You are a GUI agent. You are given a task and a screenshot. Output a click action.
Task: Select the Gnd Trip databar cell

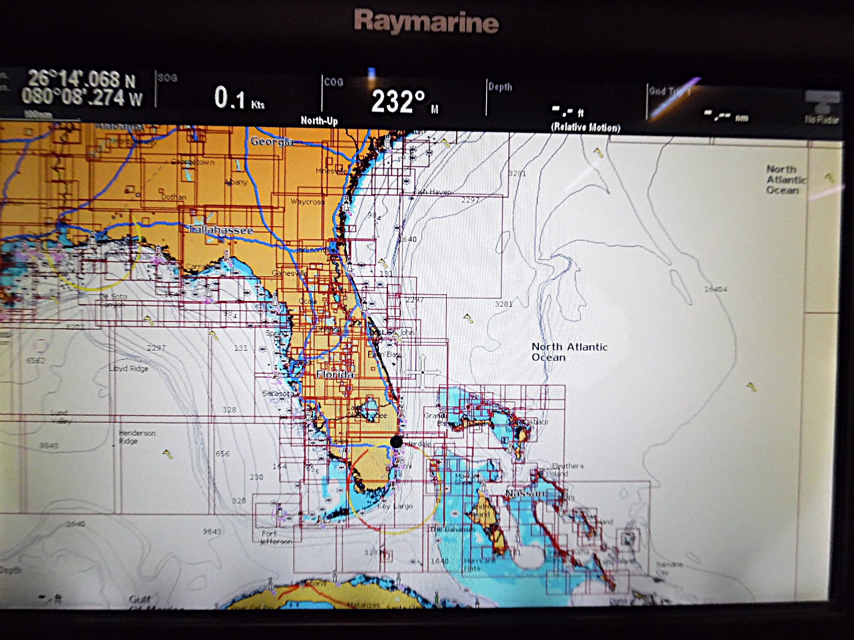tap(723, 105)
